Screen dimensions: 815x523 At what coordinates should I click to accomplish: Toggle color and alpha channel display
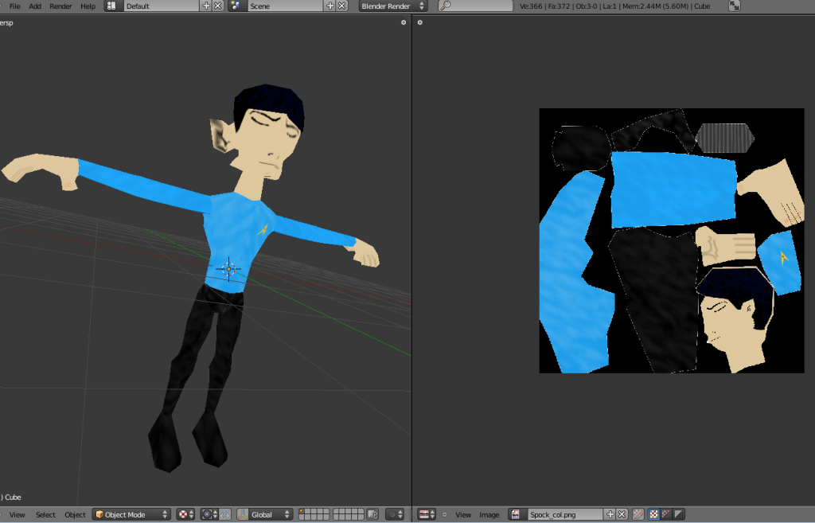654,514
